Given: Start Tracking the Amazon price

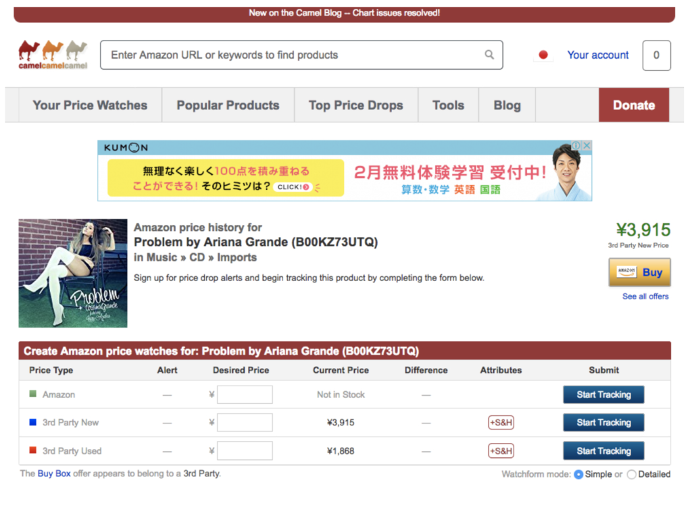Looking at the screenshot, I should [603, 394].
